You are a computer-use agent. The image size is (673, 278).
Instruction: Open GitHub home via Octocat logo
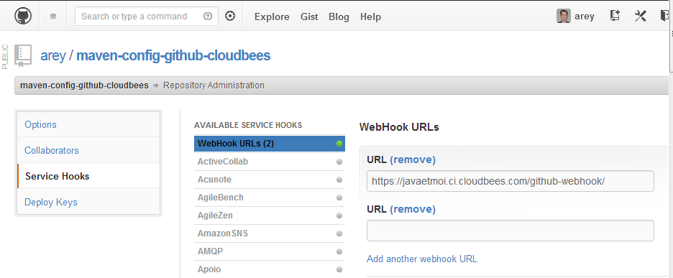coord(23,17)
